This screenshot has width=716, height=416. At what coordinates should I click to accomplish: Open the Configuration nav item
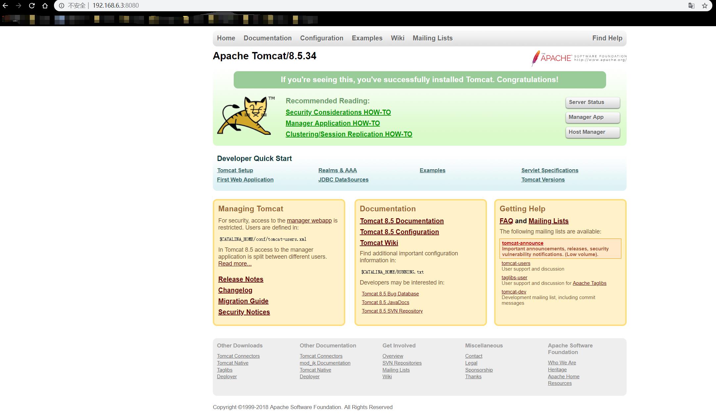(x=321, y=38)
